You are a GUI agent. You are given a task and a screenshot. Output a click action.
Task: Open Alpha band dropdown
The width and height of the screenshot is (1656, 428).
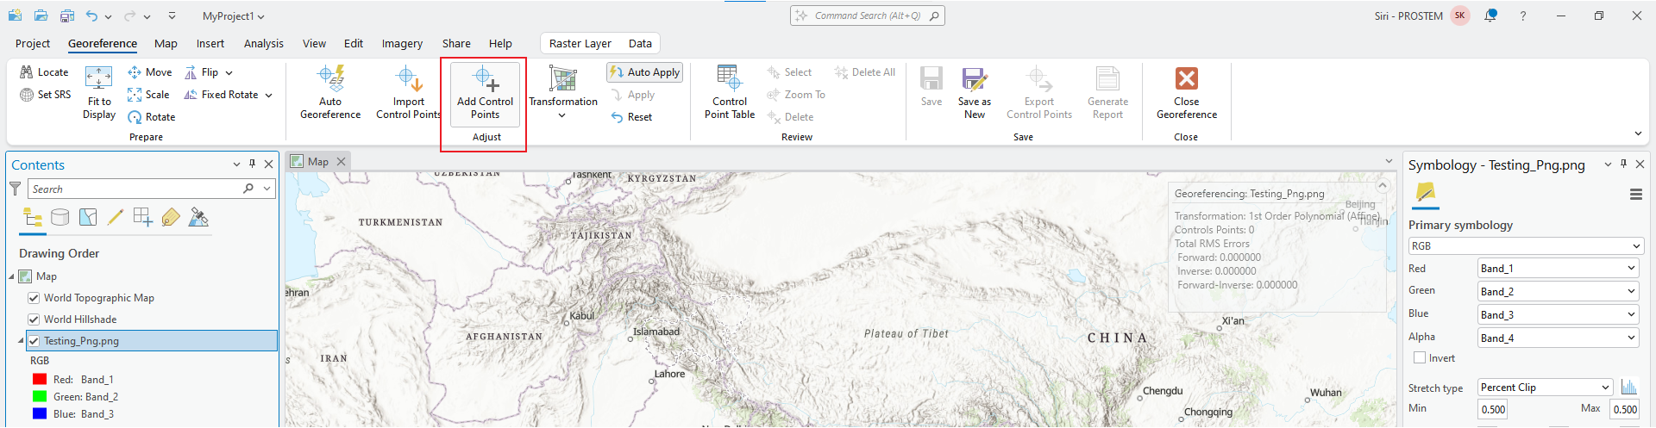1558,338
